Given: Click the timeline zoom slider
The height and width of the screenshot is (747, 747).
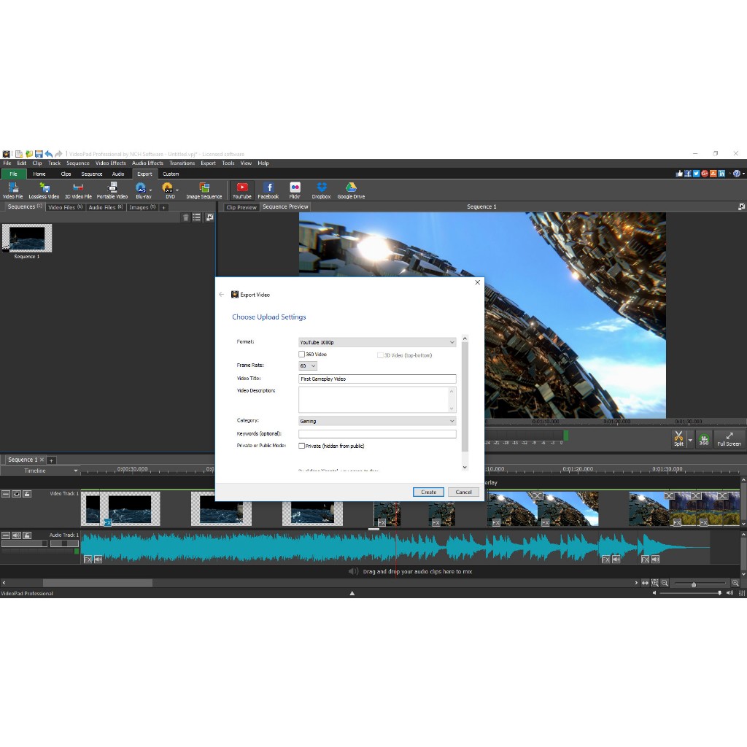Looking at the screenshot, I should click(693, 584).
